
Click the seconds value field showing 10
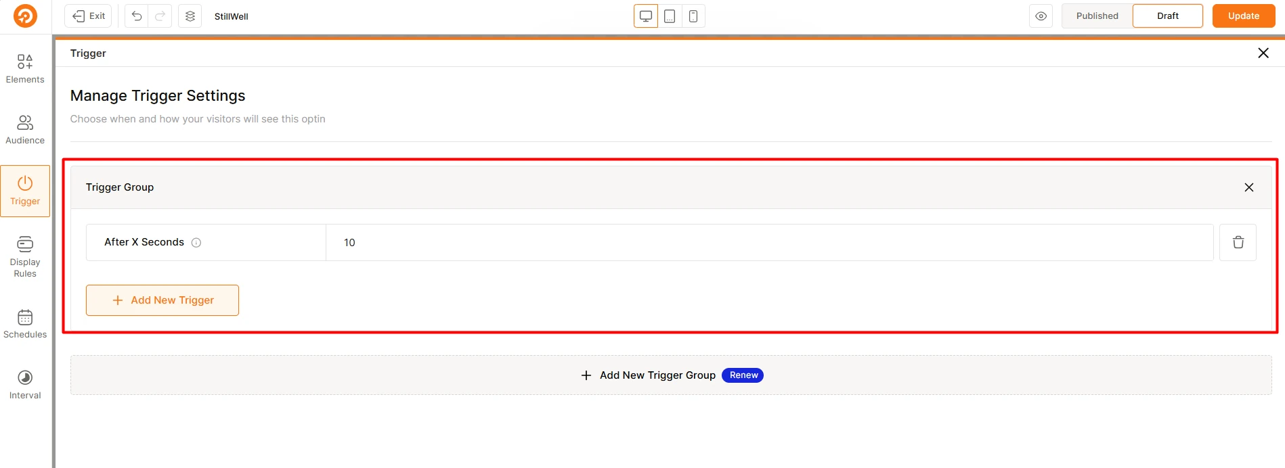(769, 242)
